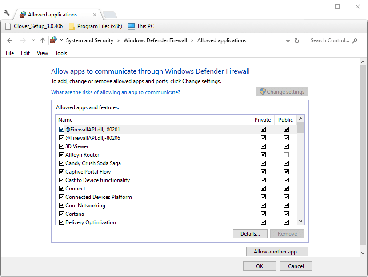Open Program Files (x86) bookmark folder
Screen dimensions: 368x277
pos(95,26)
